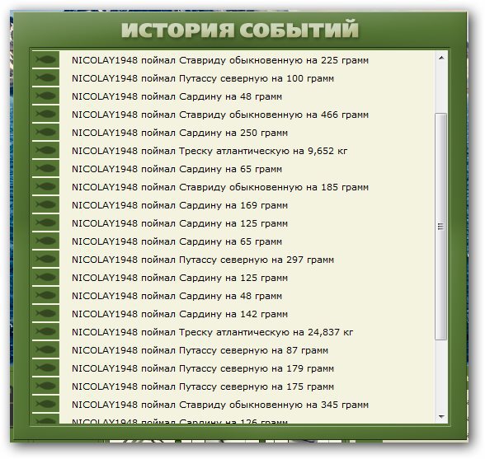Select entry Сардину на 169 грамм

[x=180, y=205]
